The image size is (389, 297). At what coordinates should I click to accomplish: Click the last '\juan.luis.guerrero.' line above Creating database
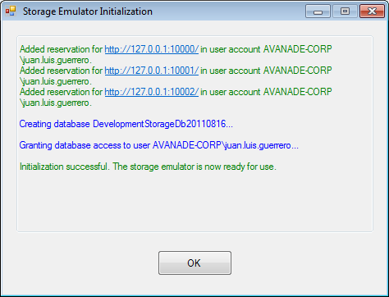coord(56,103)
